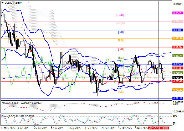Click the 0.81787 price label
The height and width of the screenshot is (131, 184).
[x=178, y=47]
